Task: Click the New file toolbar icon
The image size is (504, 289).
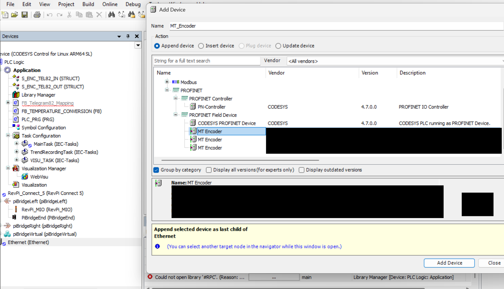Action: click(x=5, y=15)
